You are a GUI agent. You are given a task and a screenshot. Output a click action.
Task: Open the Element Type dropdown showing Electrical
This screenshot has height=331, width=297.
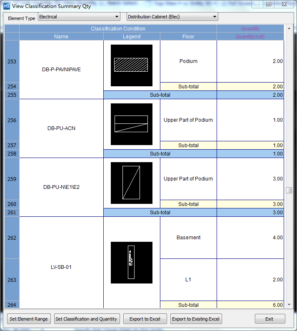point(79,17)
